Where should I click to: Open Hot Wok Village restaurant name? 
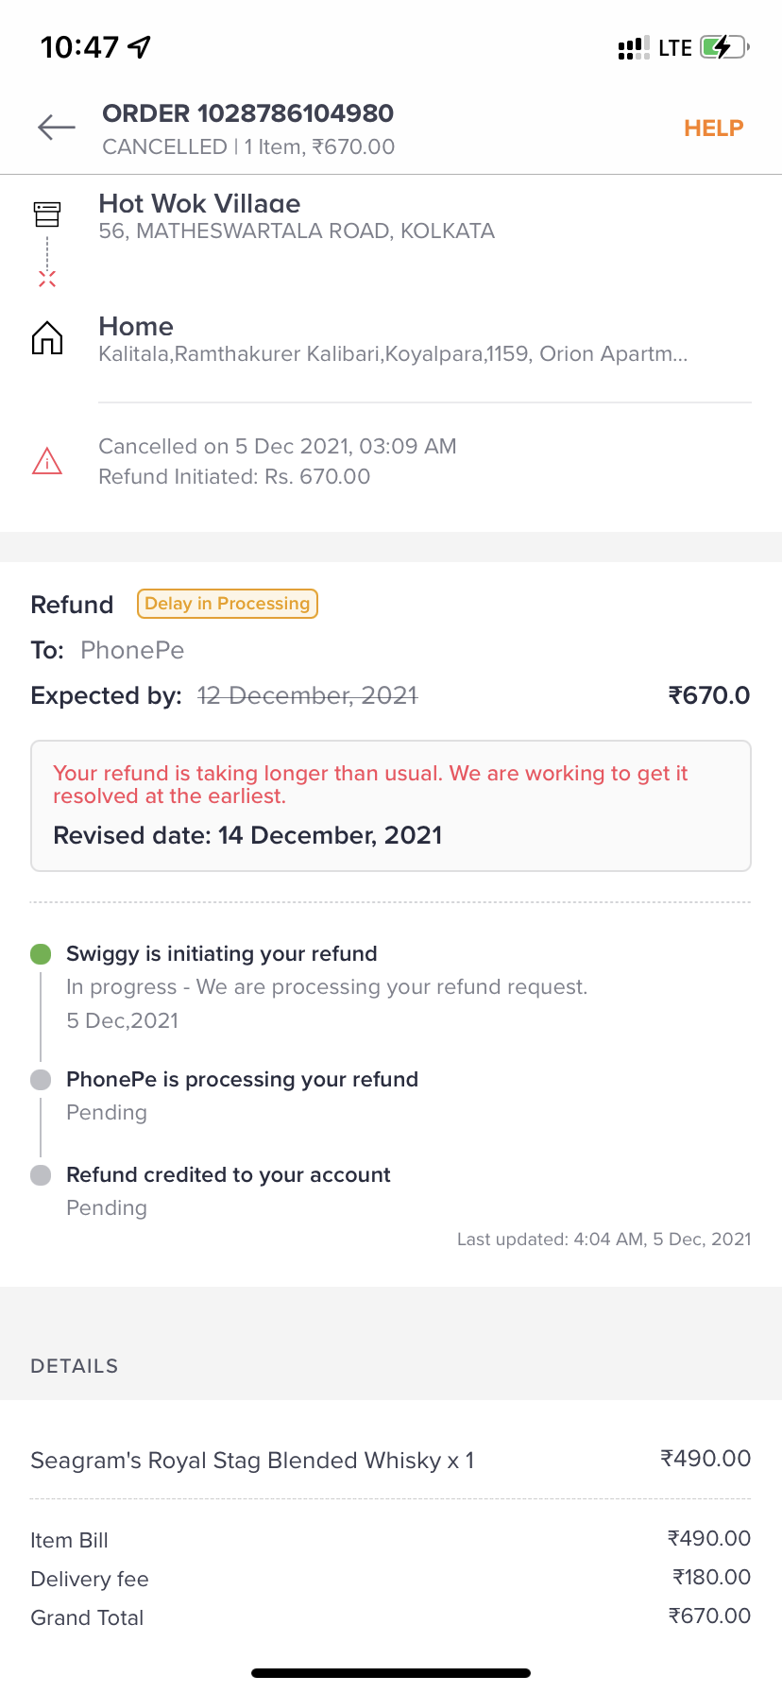click(199, 204)
